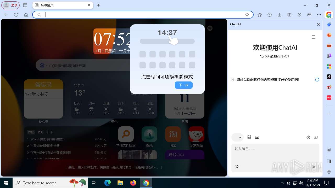Viewport: 335px width, 188px height.
Task: Open the orange P sidebar app
Action: pos(329,35)
